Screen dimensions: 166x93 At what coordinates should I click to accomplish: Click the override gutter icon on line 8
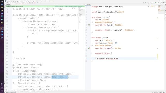[x=89, y=25]
